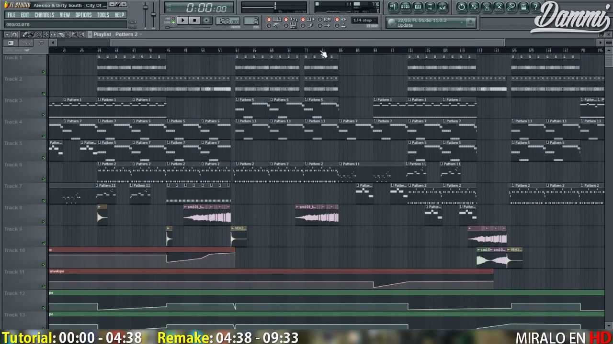
Task: Mute Track 2 using its green LED
Action: pyautogui.click(x=43, y=94)
